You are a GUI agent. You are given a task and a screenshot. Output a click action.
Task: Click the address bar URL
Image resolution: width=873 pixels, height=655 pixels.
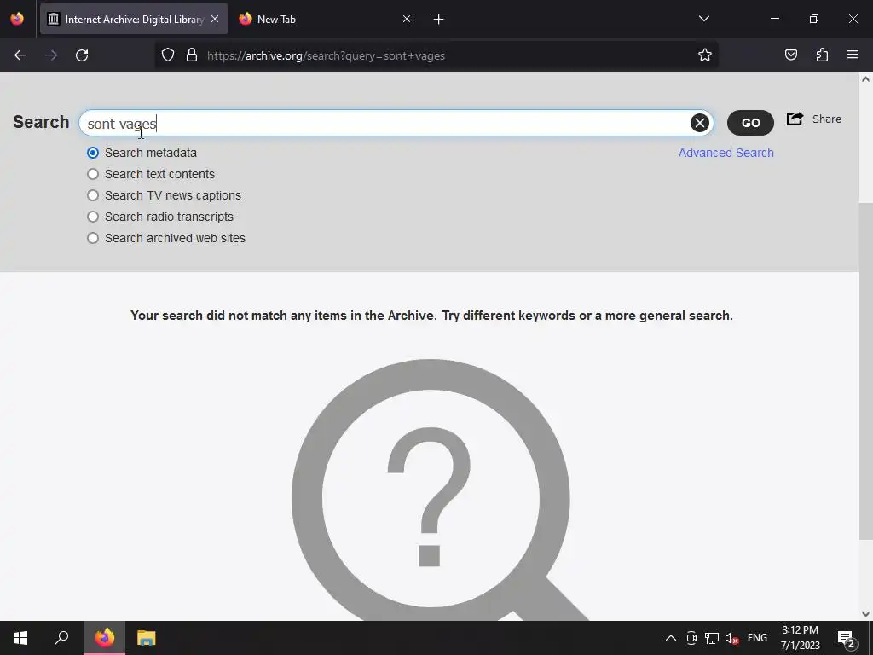click(x=326, y=55)
